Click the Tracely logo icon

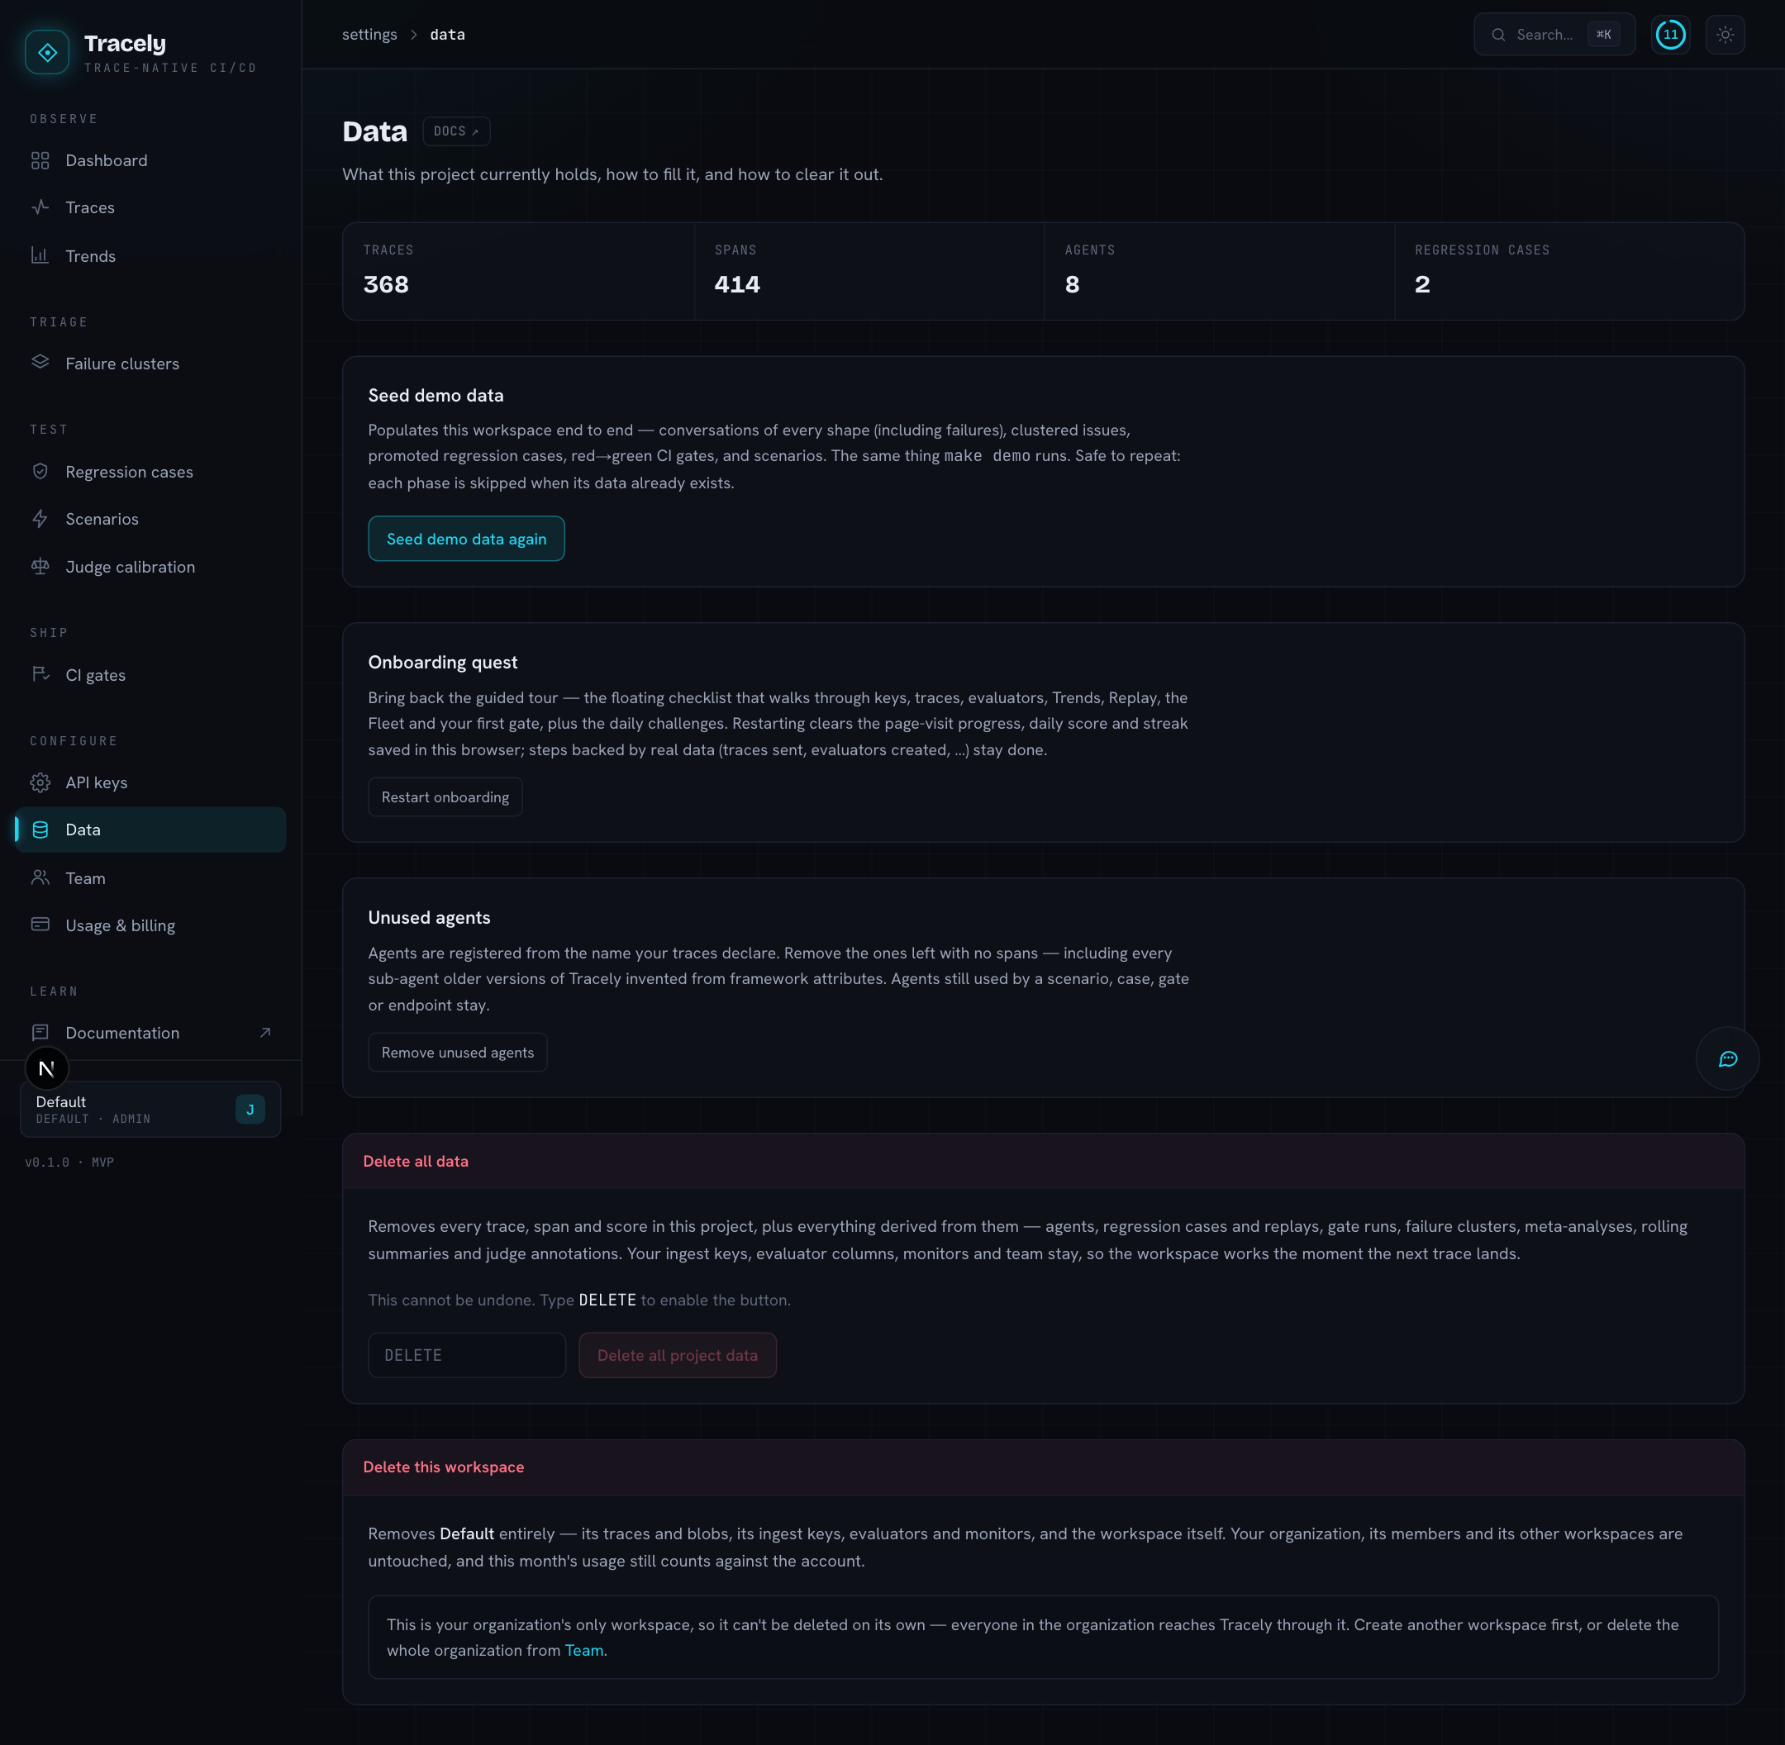[47, 52]
